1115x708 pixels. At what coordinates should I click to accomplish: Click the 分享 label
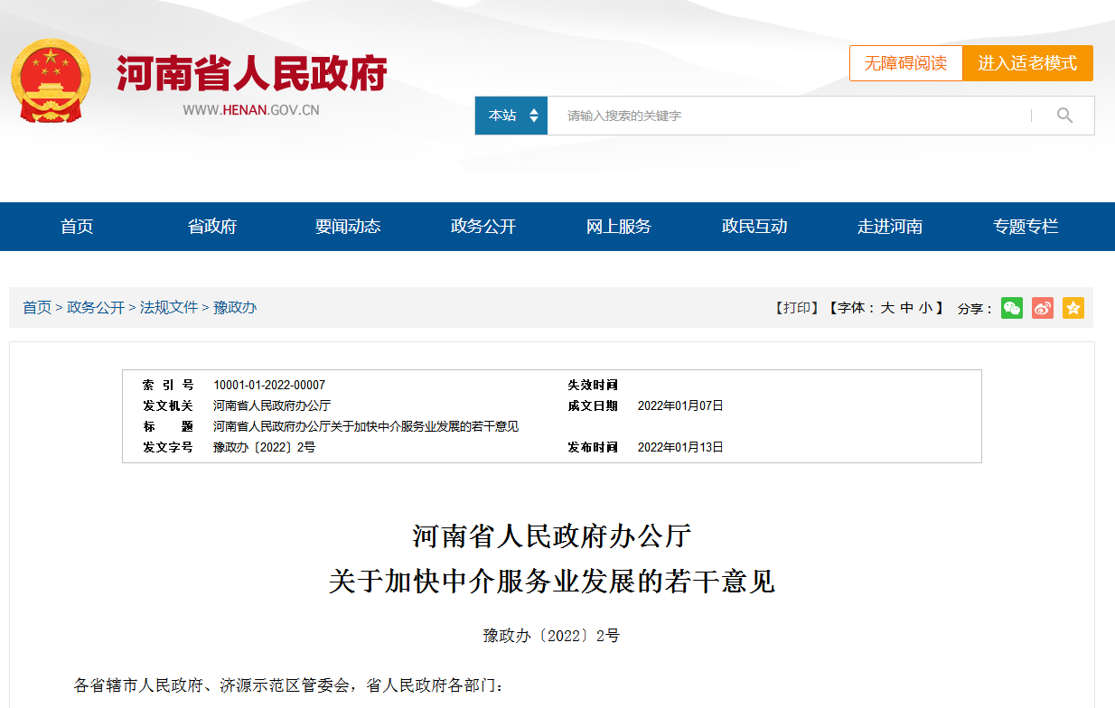[x=975, y=309]
